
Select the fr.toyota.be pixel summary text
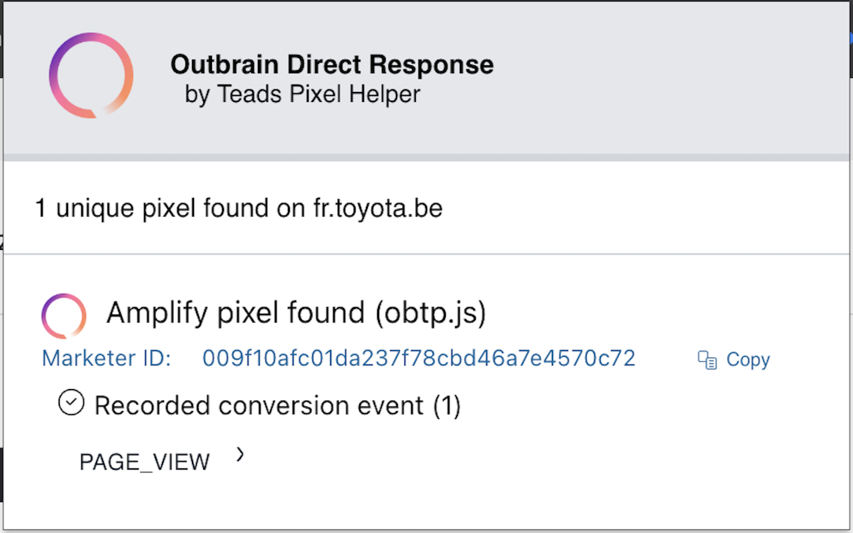239,207
